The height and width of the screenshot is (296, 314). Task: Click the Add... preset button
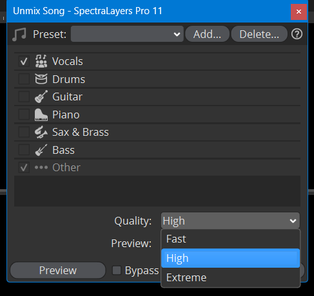[207, 34]
